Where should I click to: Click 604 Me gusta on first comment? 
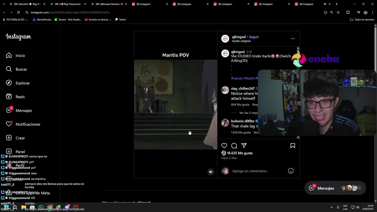[x=240, y=105]
